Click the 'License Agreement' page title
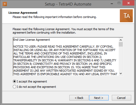Screen dimensions: 136x105 point(23,13)
